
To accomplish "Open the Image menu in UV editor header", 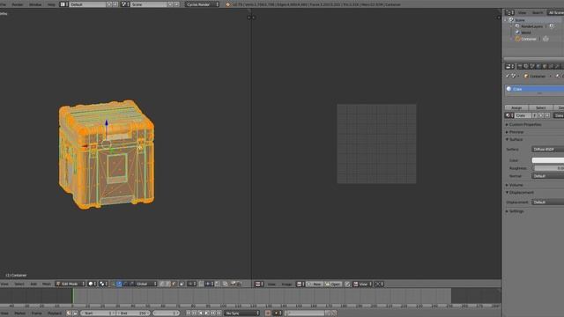I will pyautogui.click(x=286, y=284).
